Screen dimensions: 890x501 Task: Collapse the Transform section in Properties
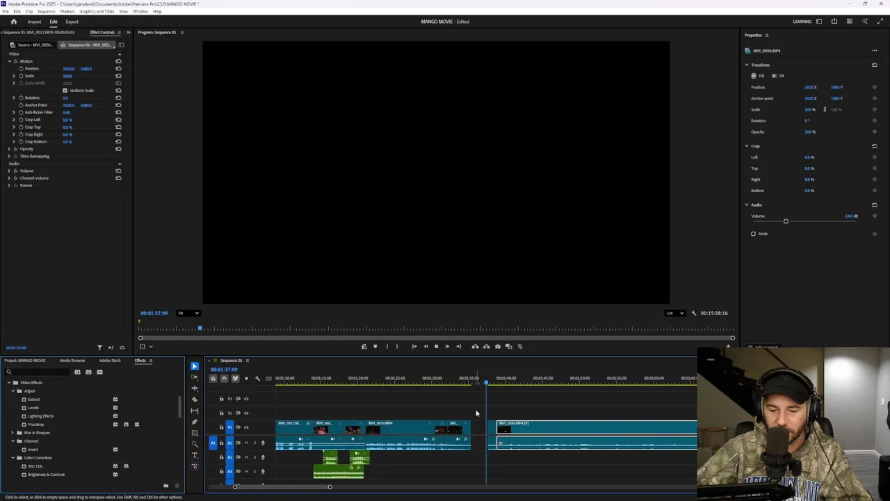click(x=747, y=65)
